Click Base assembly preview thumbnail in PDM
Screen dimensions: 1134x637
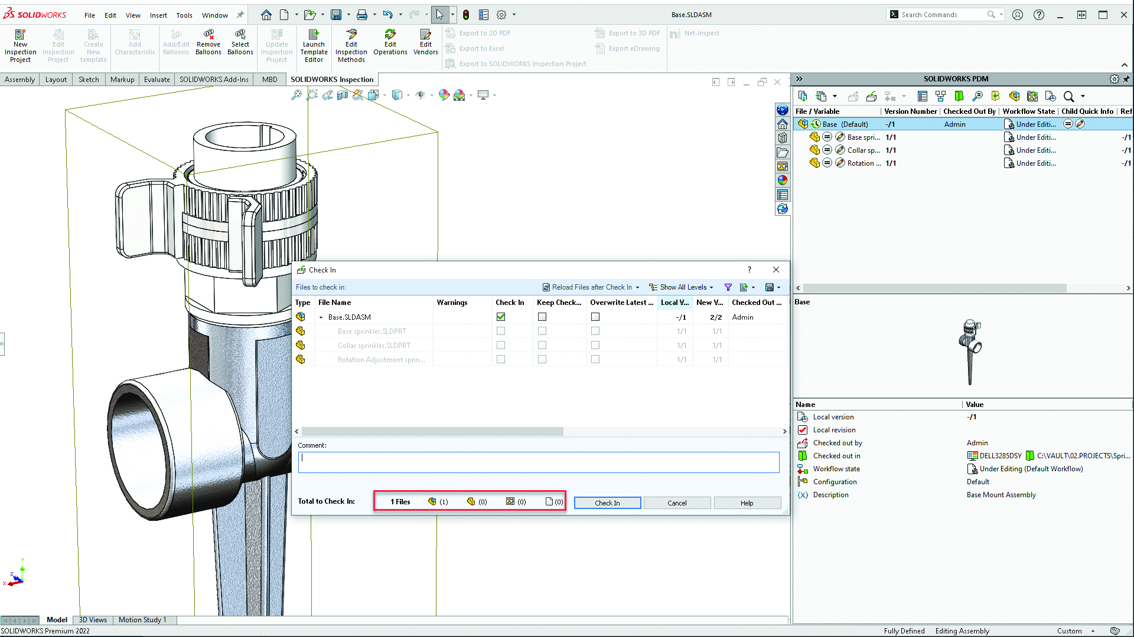(970, 352)
